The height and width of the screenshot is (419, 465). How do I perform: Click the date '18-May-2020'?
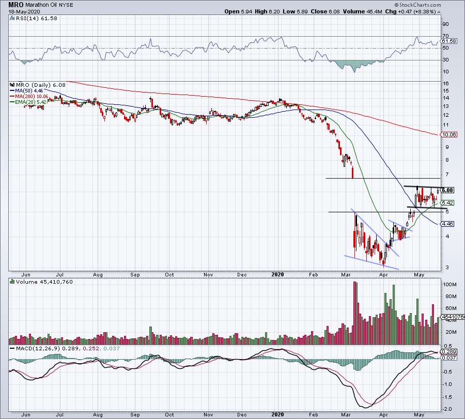[x=24, y=12]
